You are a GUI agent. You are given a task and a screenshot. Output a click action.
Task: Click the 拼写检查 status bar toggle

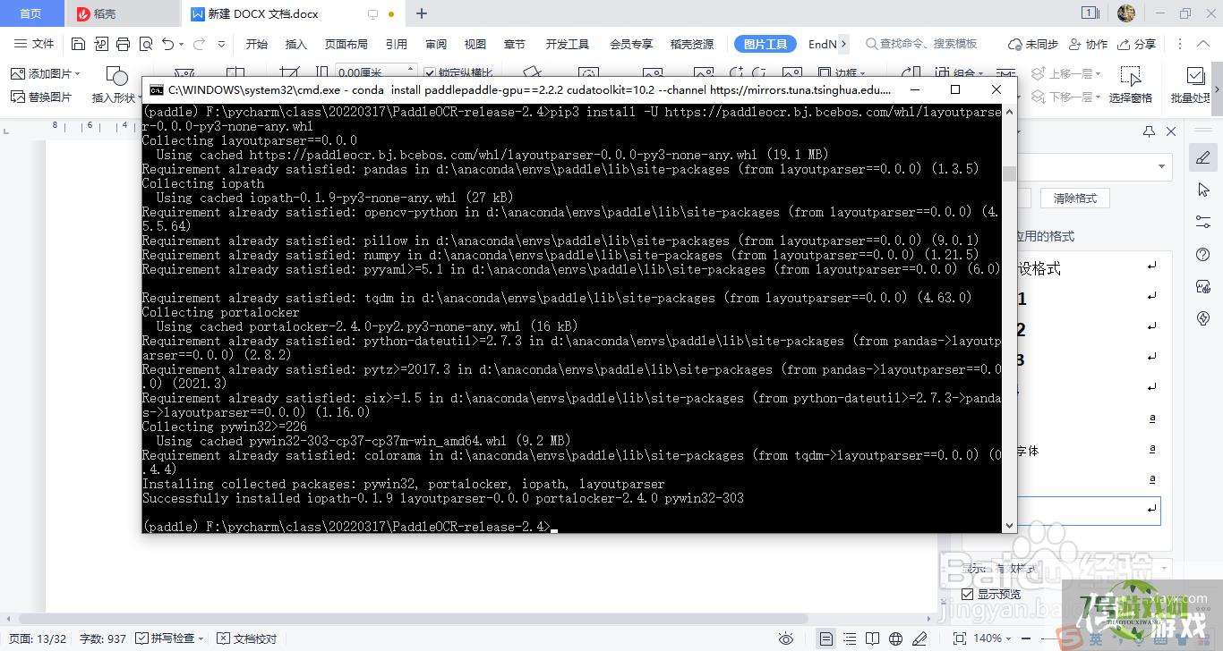[166, 638]
